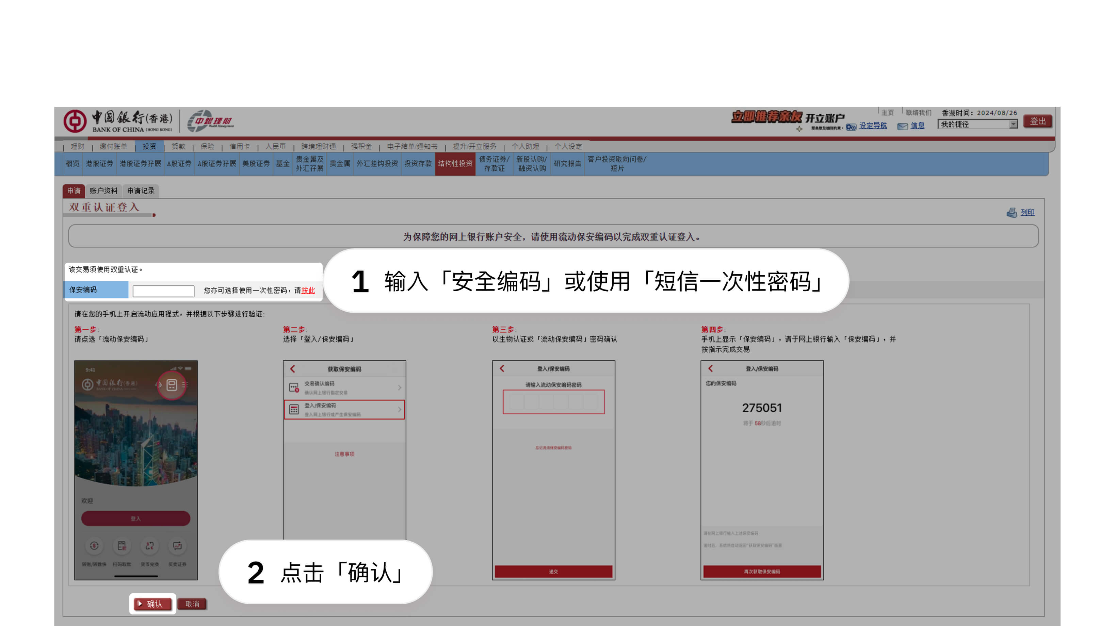Click the 取消 cancel button
The width and height of the screenshot is (1115, 626).
tap(193, 604)
